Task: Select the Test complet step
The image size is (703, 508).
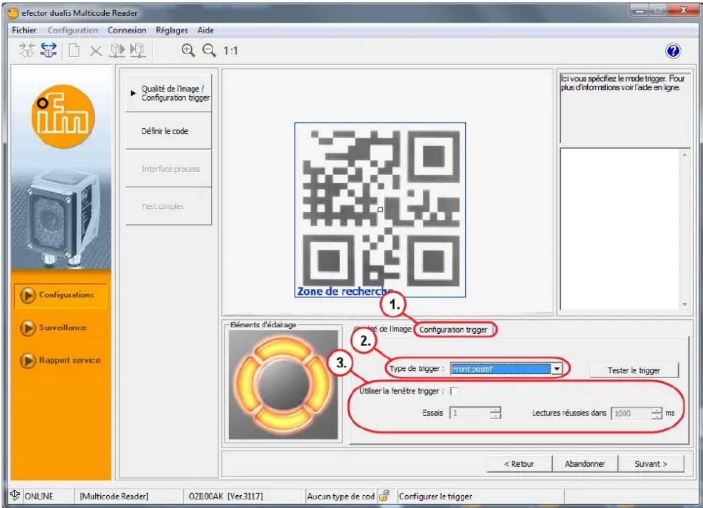Action: click(169, 206)
